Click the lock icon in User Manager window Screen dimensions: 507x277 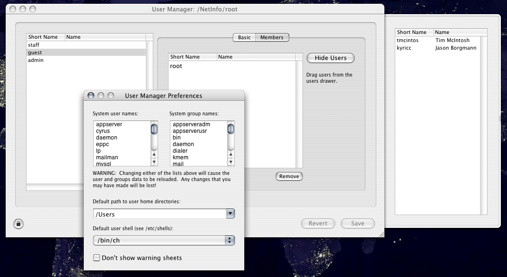point(18,224)
